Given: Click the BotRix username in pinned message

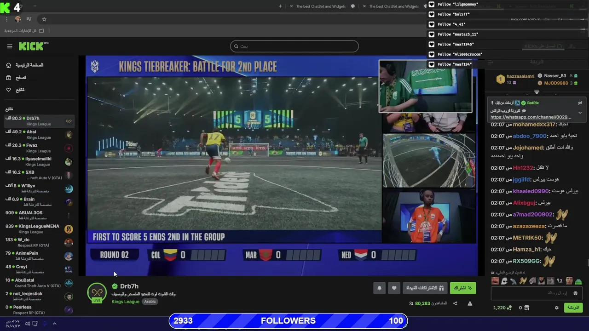Looking at the screenshot, I should 533,103.
